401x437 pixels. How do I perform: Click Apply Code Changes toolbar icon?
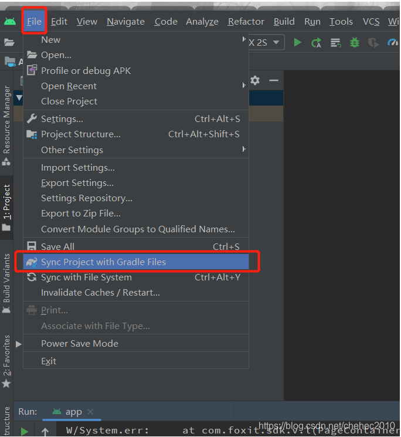[x=335, y=43]
